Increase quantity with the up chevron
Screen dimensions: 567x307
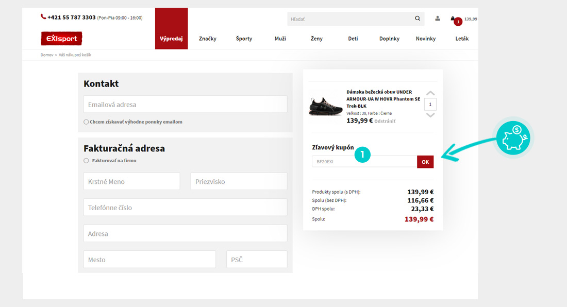(x=430, y=93)
